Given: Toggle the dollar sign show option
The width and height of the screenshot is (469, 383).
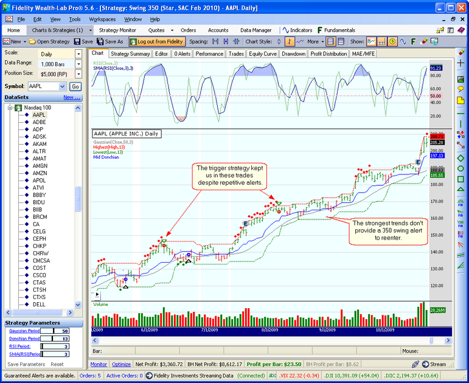Looking at the screenshot, I should (392, 41).
